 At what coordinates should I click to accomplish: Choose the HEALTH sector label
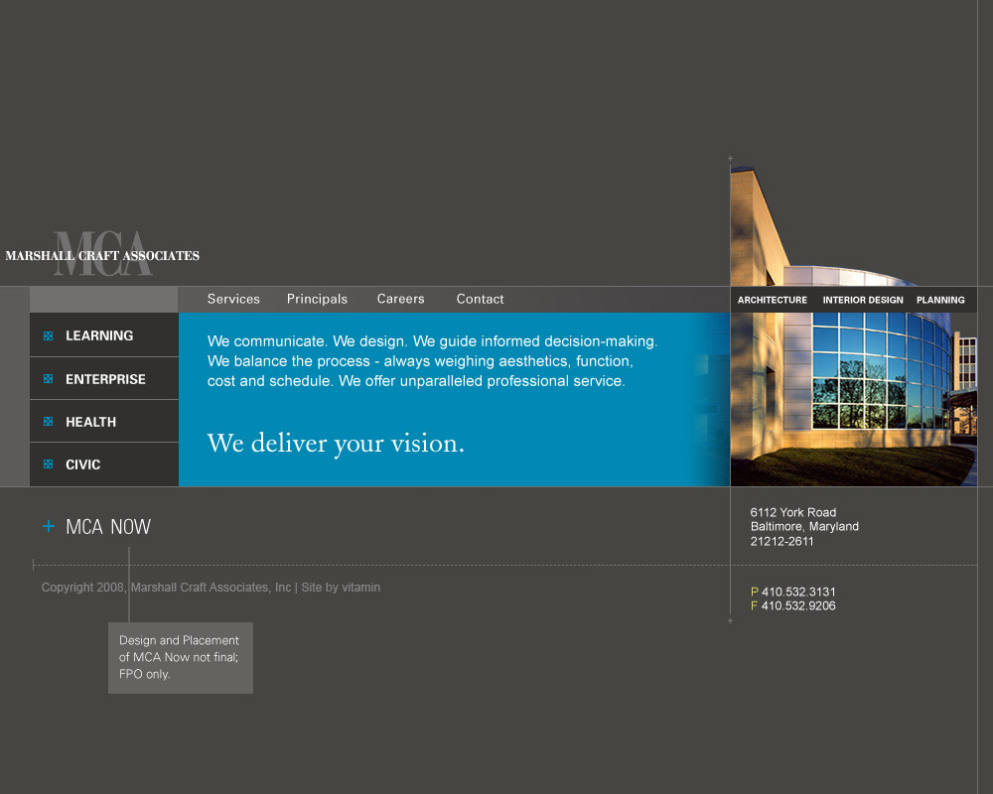(90, 422)
